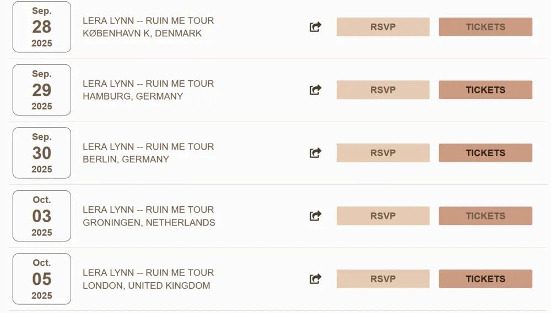This screenshot has height=313, width=551.
Task: Select the Oct. 05 2025 date box
Action: pyautogui.click(x=42, y=279)
